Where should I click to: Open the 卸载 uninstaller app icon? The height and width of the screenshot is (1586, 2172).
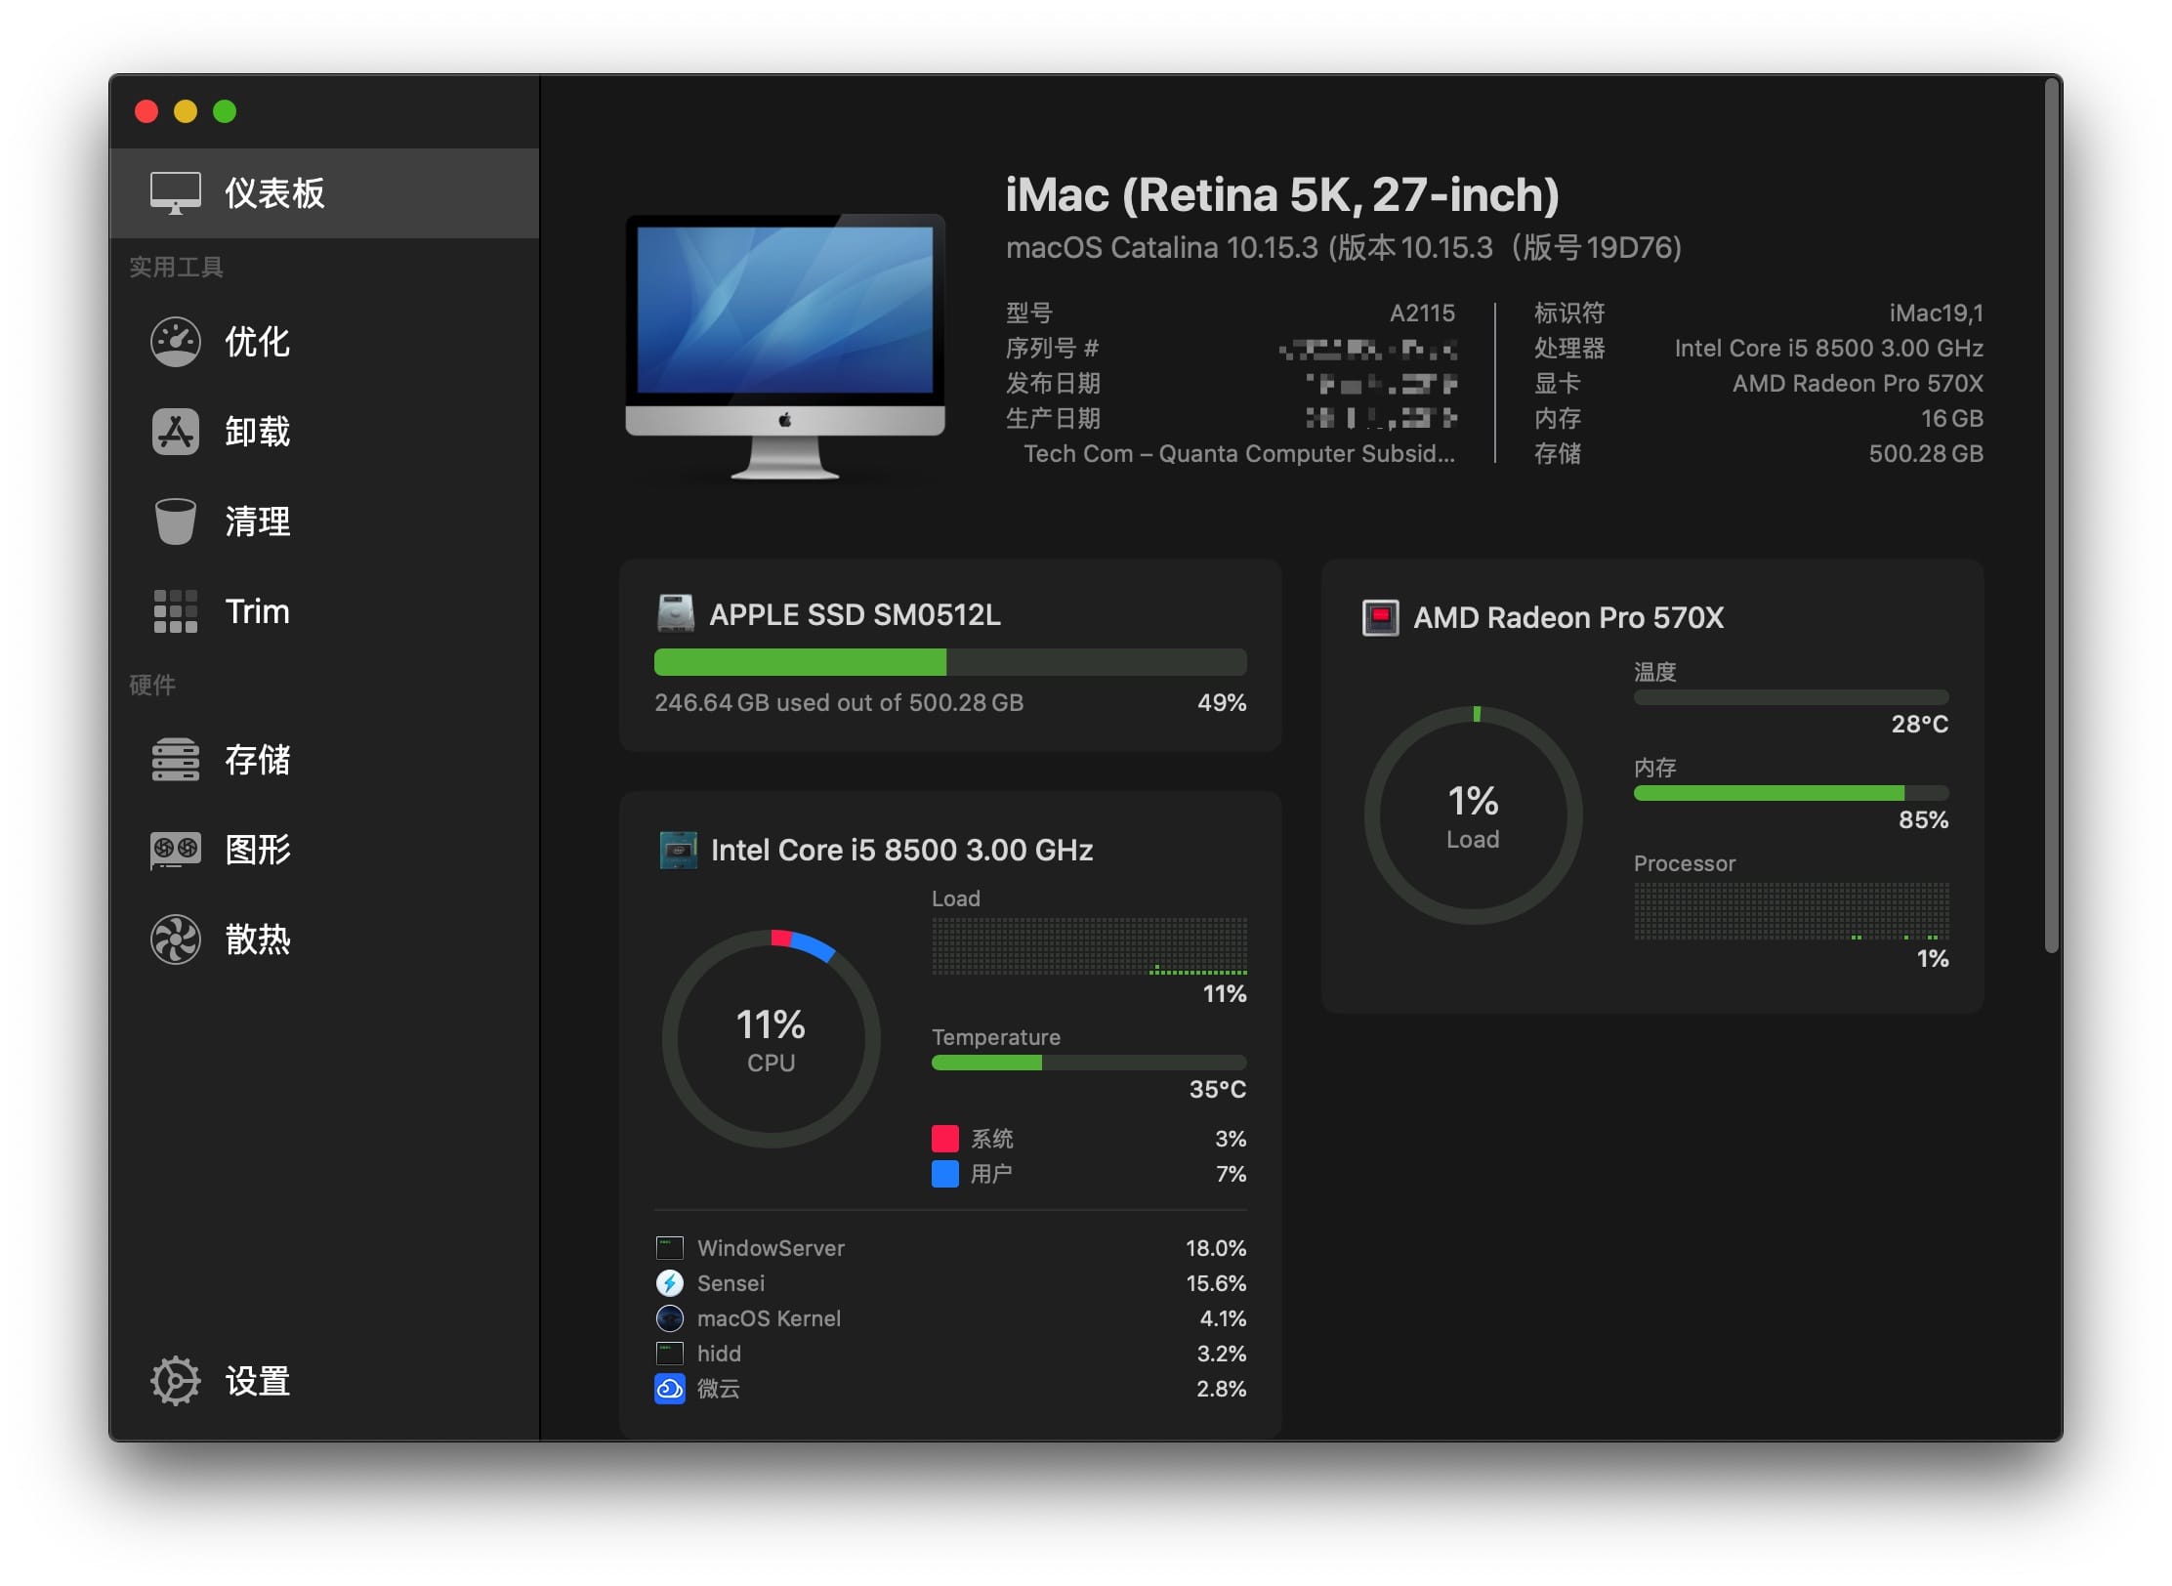176,431
